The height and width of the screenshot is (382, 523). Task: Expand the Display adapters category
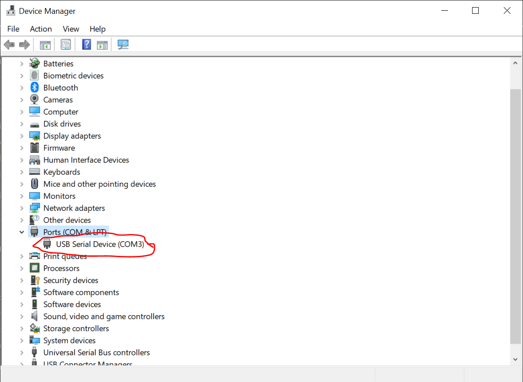point(21,136)
